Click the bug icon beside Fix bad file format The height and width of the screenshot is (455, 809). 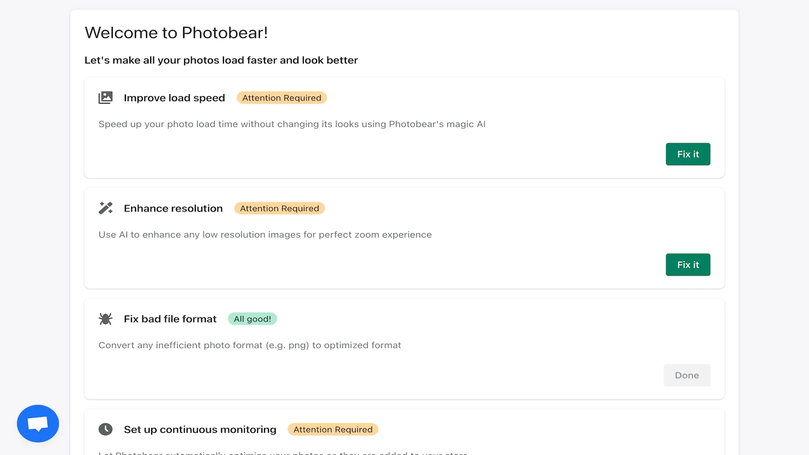[106, 319]
